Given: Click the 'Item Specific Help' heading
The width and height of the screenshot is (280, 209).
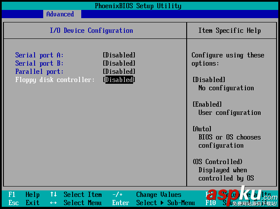Looking at the screenshot, I should (229, 30).
